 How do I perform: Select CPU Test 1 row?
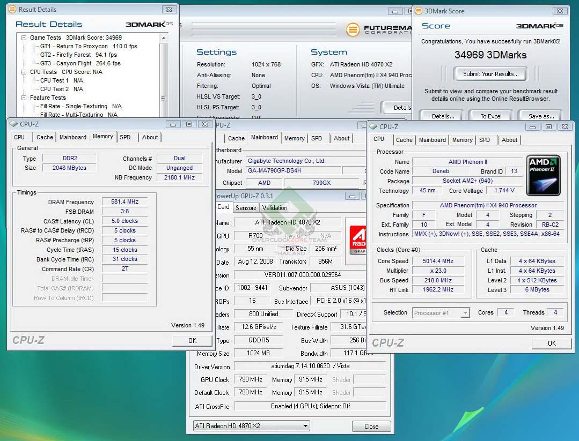[x=61, y=80]
